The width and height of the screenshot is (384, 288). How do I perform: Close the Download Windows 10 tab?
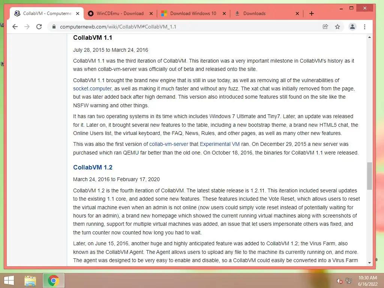[x=224, y=13]
